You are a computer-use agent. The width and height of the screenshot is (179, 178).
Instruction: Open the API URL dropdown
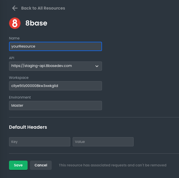[52, 66]
